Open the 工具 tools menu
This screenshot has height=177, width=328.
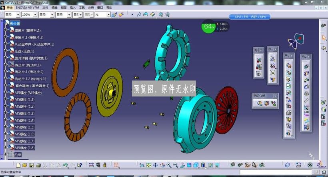coord(82,8)
